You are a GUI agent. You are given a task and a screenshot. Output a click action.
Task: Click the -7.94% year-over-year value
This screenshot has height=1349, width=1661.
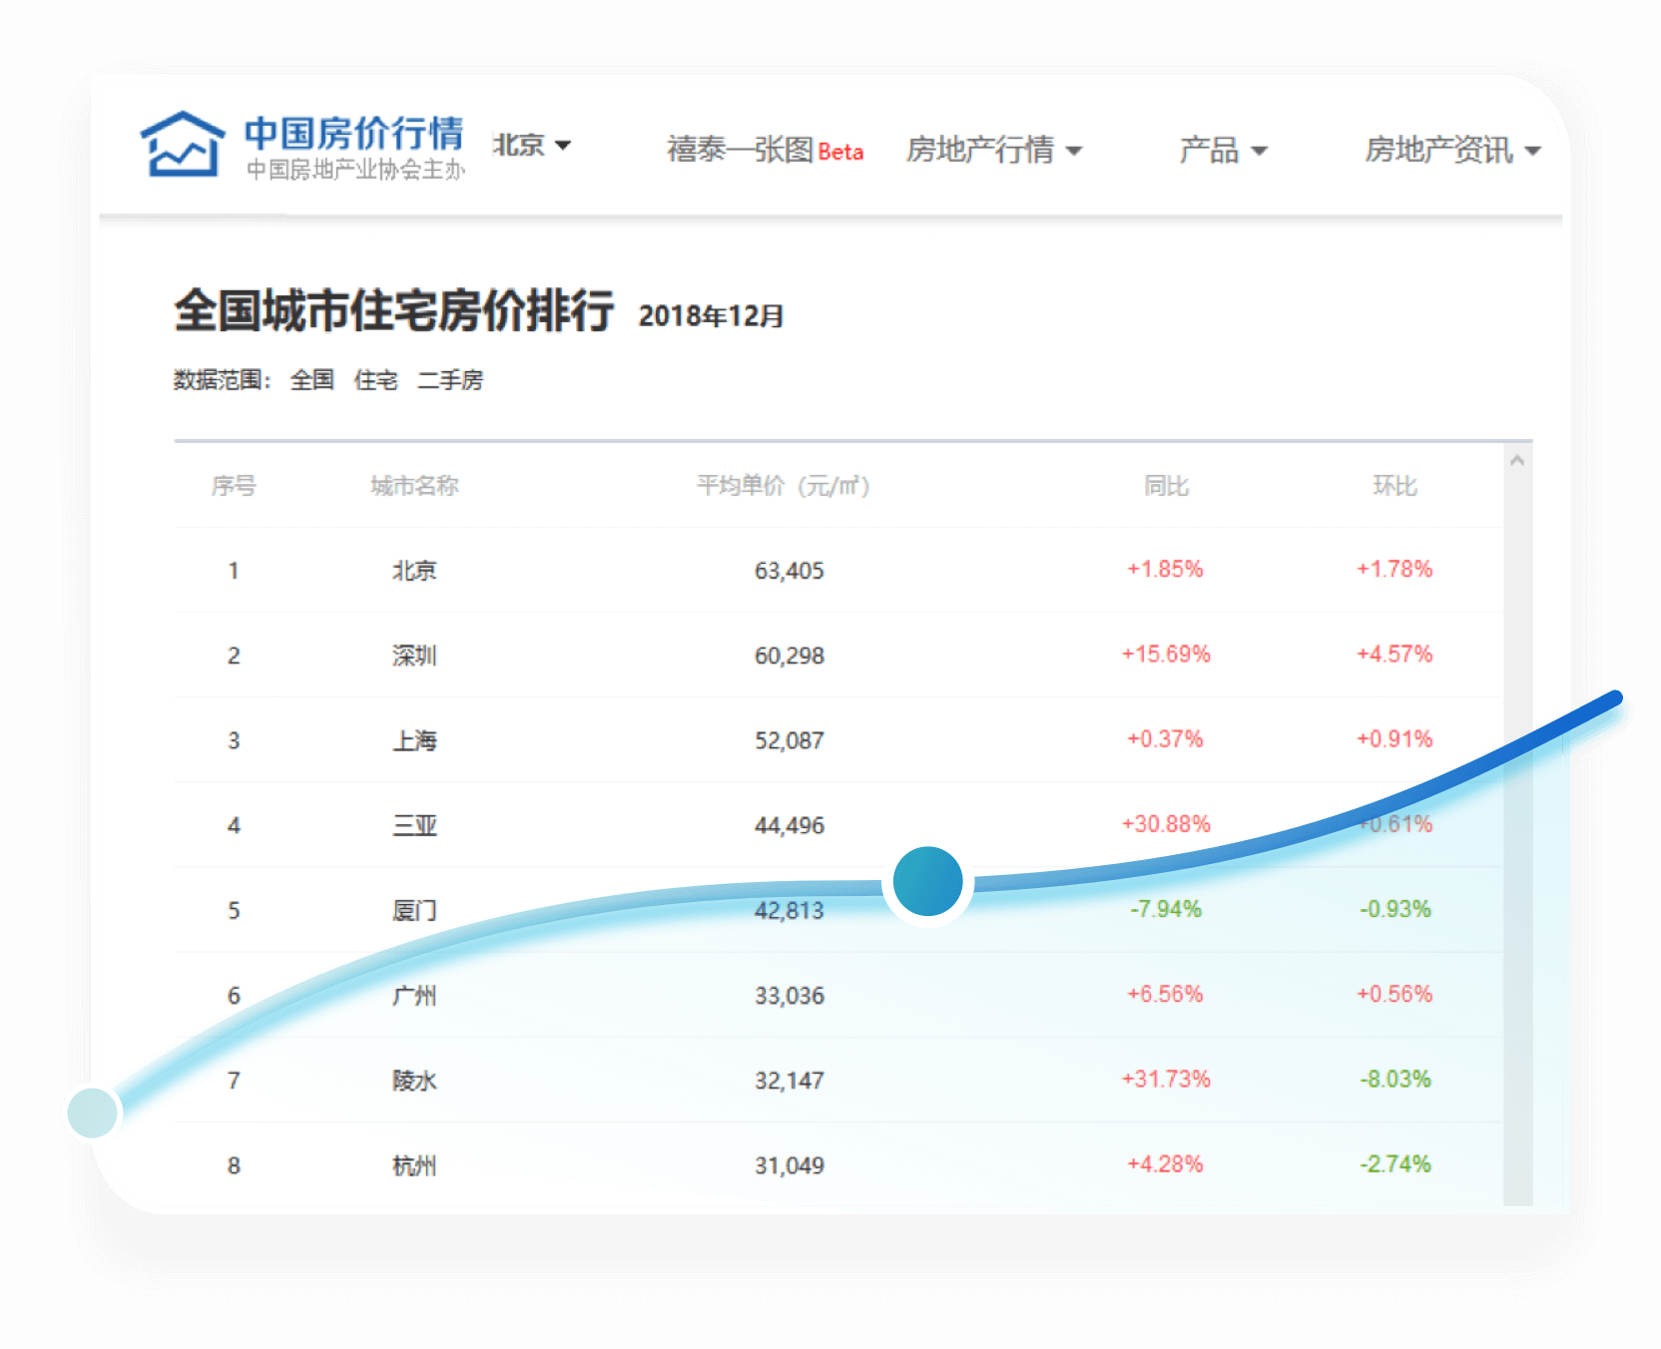[x=1166, y=909]
